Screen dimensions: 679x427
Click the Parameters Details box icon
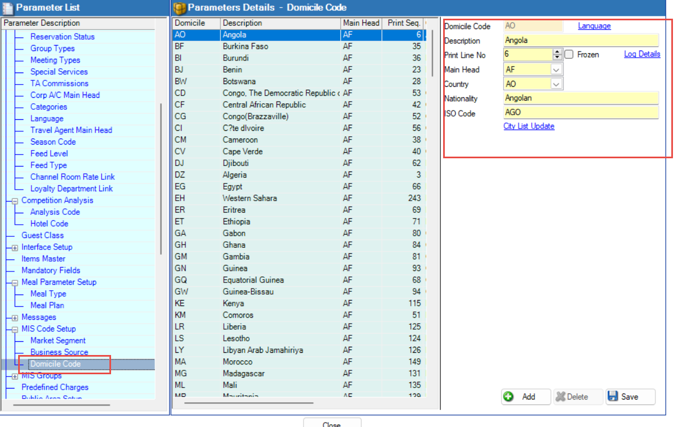pos(180,8)
